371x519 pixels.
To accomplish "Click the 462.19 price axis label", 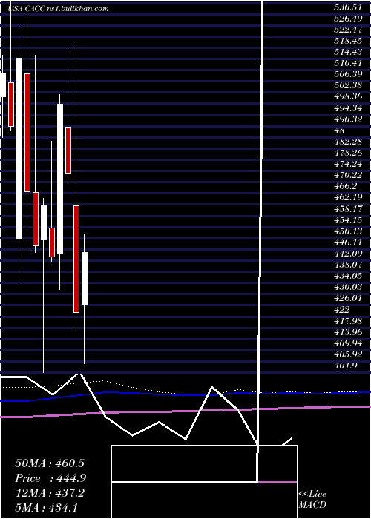I will [348, 198].
